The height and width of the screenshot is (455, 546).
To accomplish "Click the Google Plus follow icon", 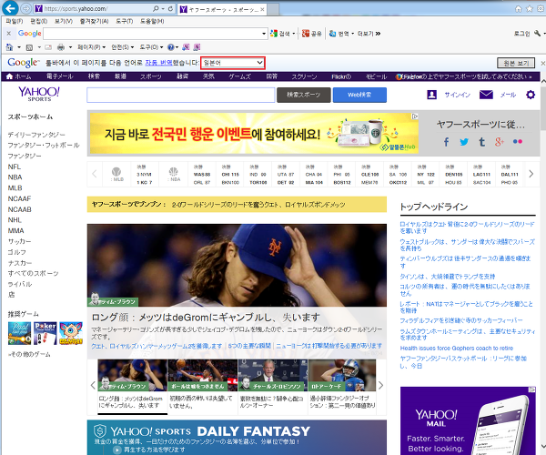I will click(x=500, y=142).
